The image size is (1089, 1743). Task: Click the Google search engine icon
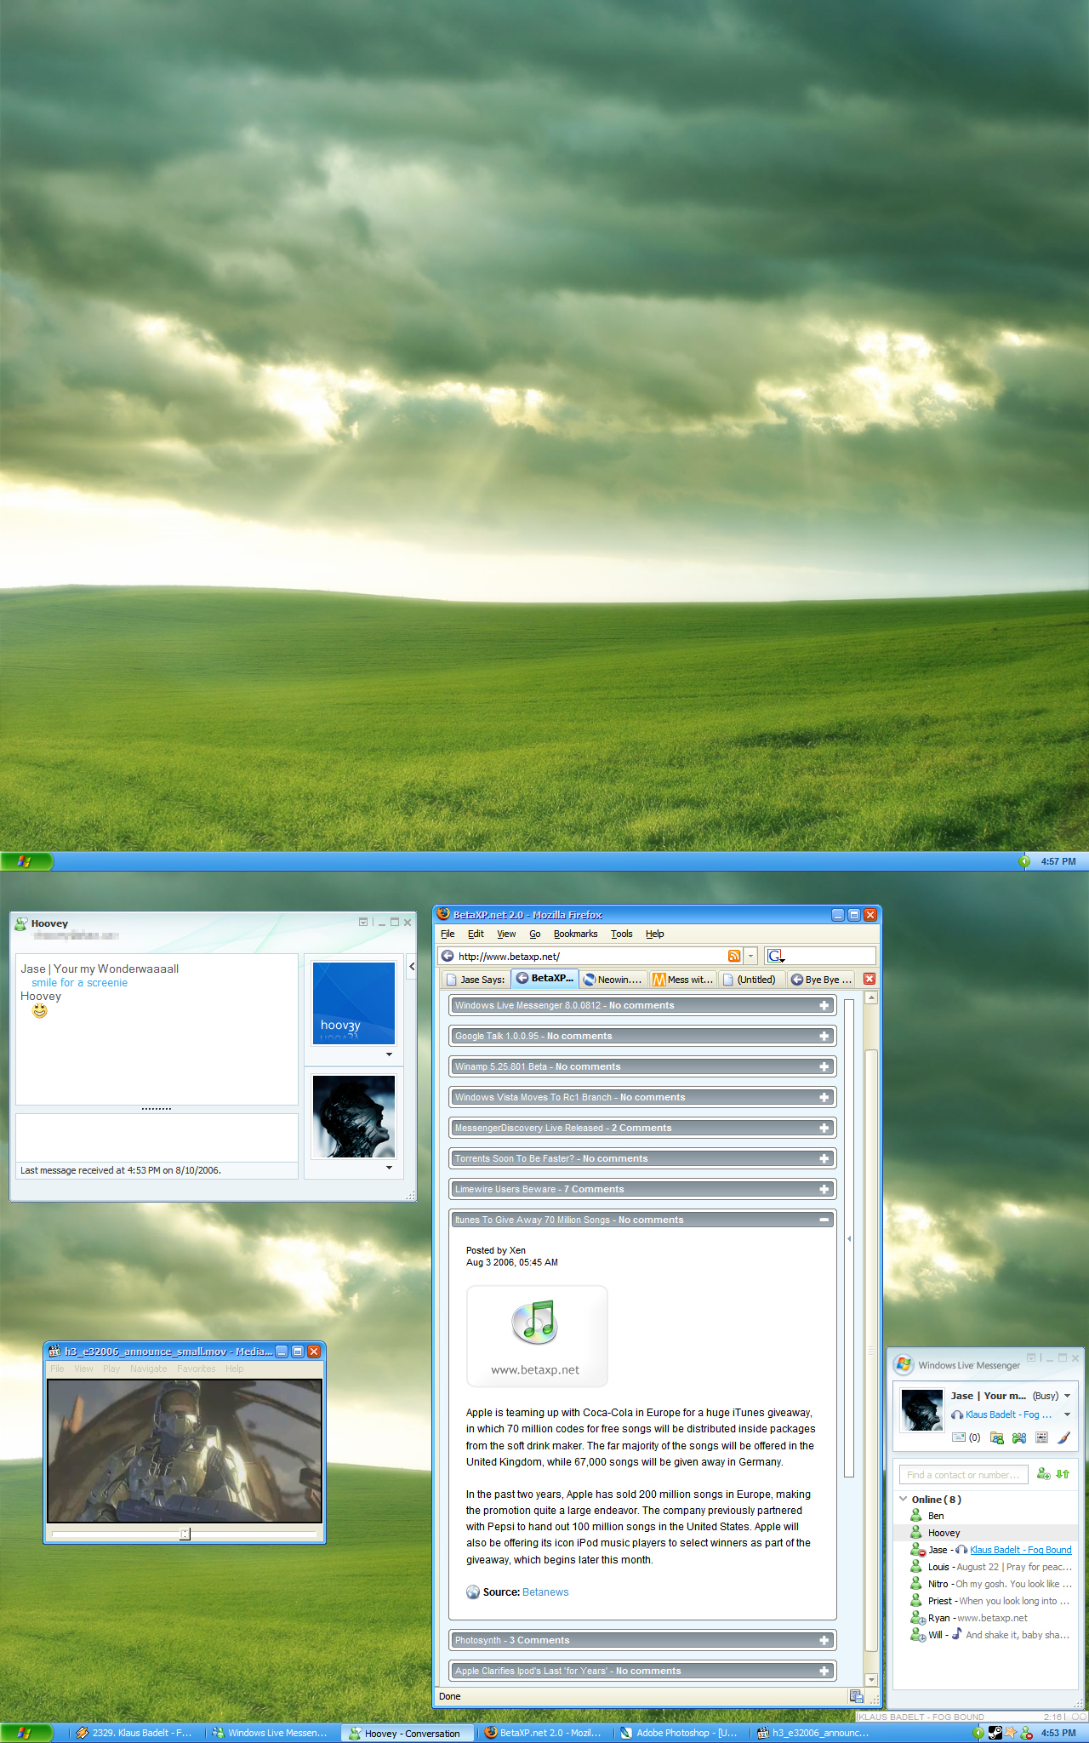pos(775,956)
